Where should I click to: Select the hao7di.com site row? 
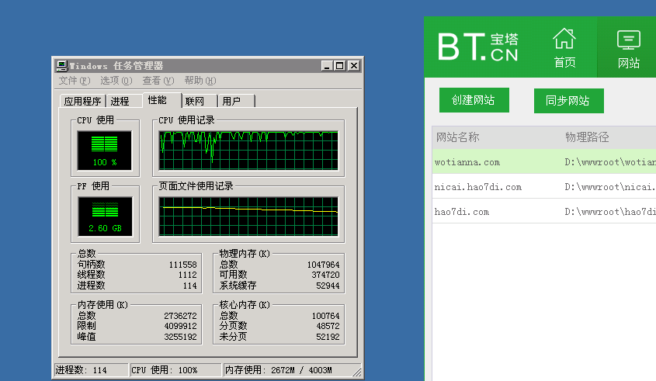point(544,211)
